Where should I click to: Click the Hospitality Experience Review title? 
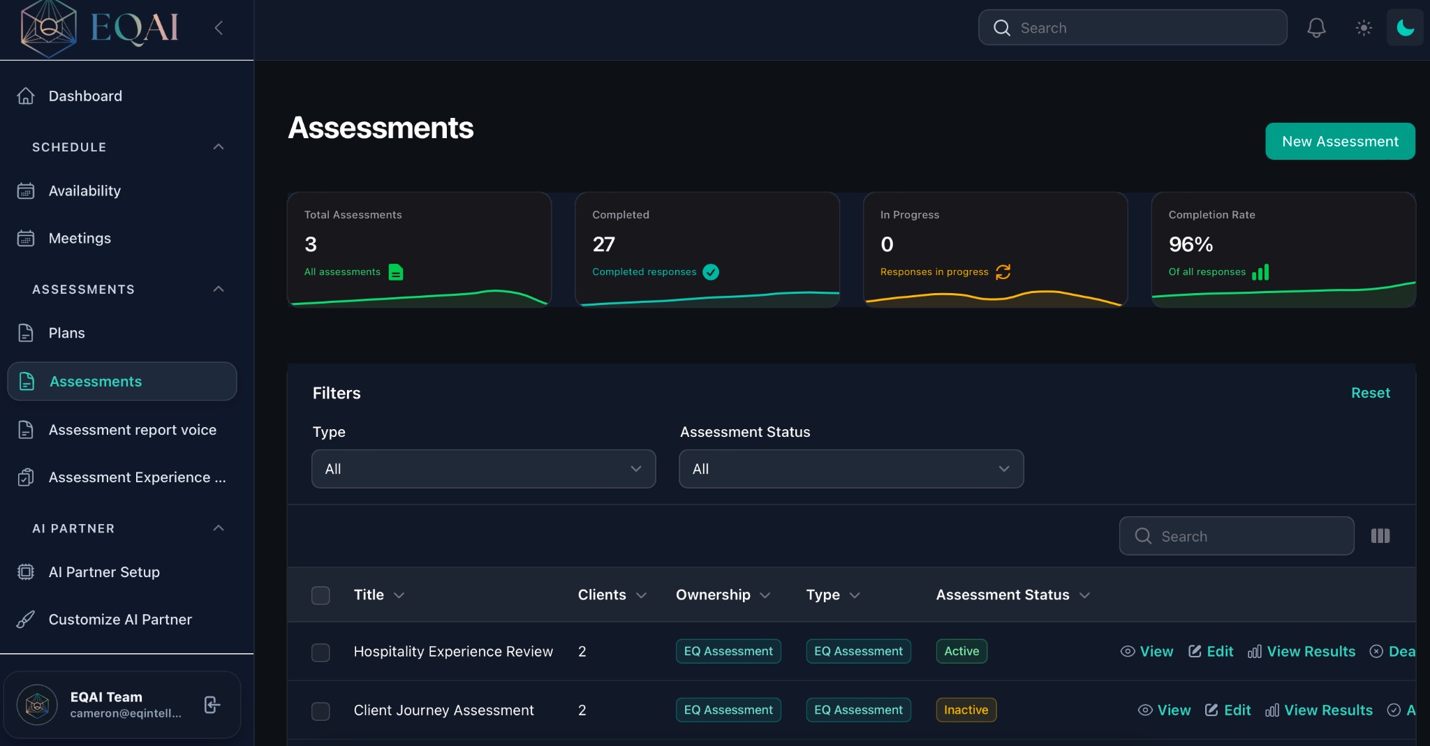pos(453,651)
